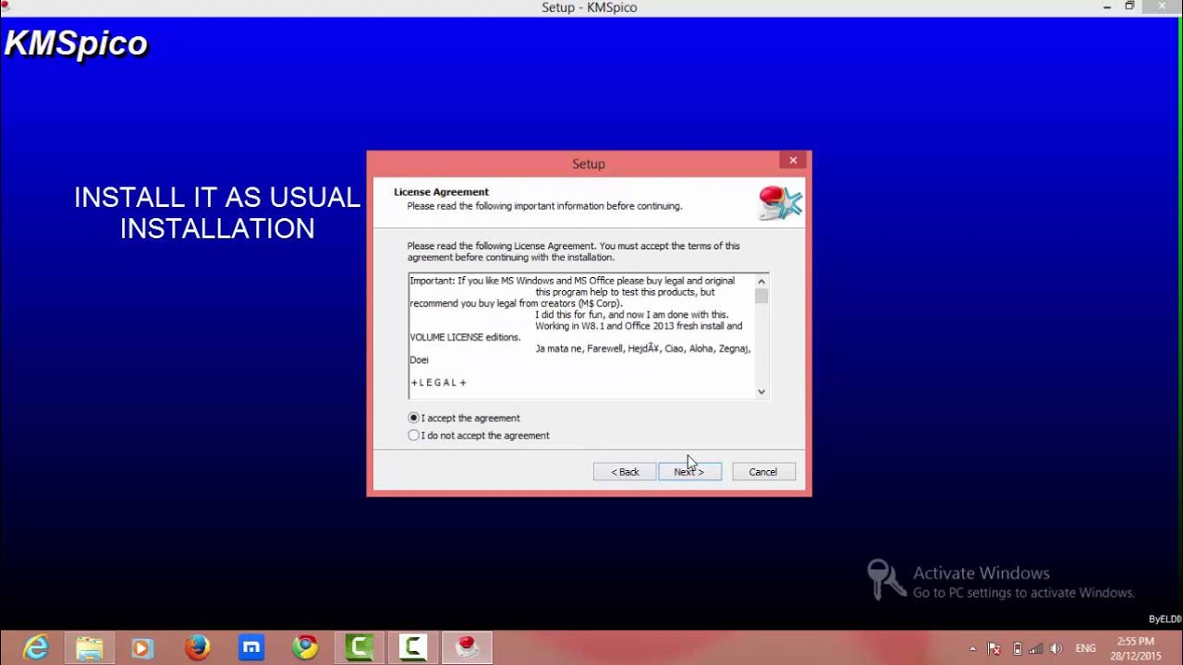The width and height of the screenshot is (1183, 665).
Task: Click the license agreement scrollbar thumb
Action: (x=762, y=296)
